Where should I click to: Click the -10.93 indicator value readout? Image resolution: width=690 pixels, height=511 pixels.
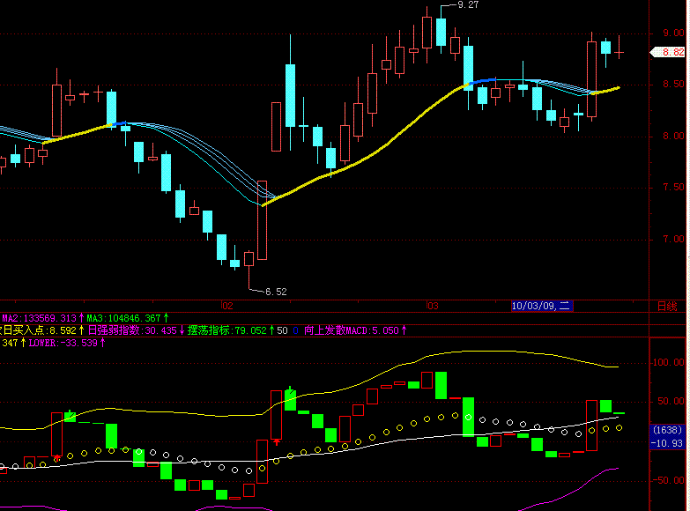click(x=667, y=443)
